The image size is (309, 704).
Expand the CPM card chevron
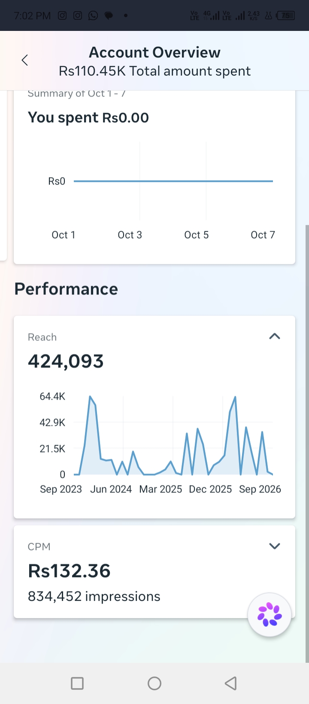coord(275,546)
